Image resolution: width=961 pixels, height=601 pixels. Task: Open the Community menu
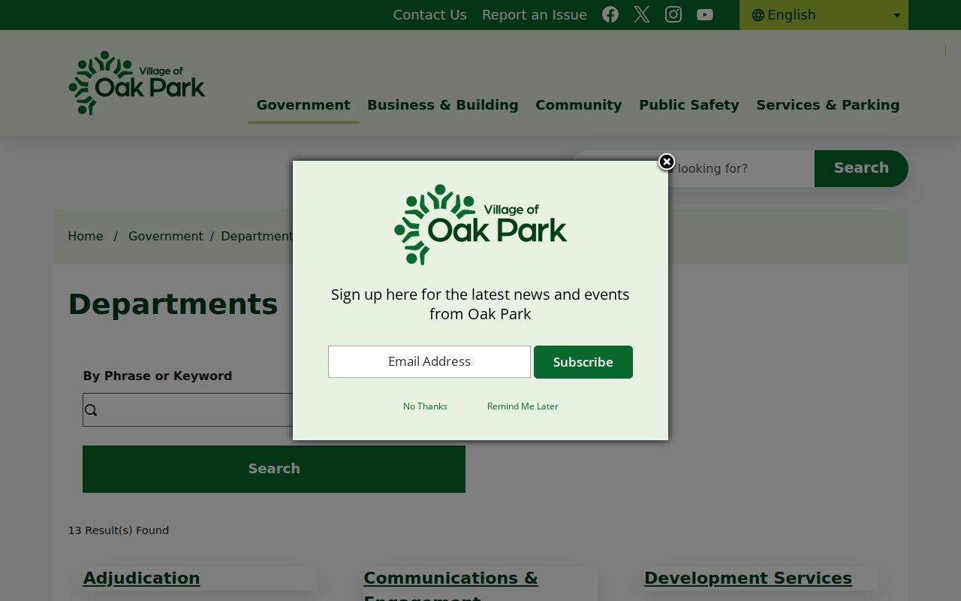579,105
